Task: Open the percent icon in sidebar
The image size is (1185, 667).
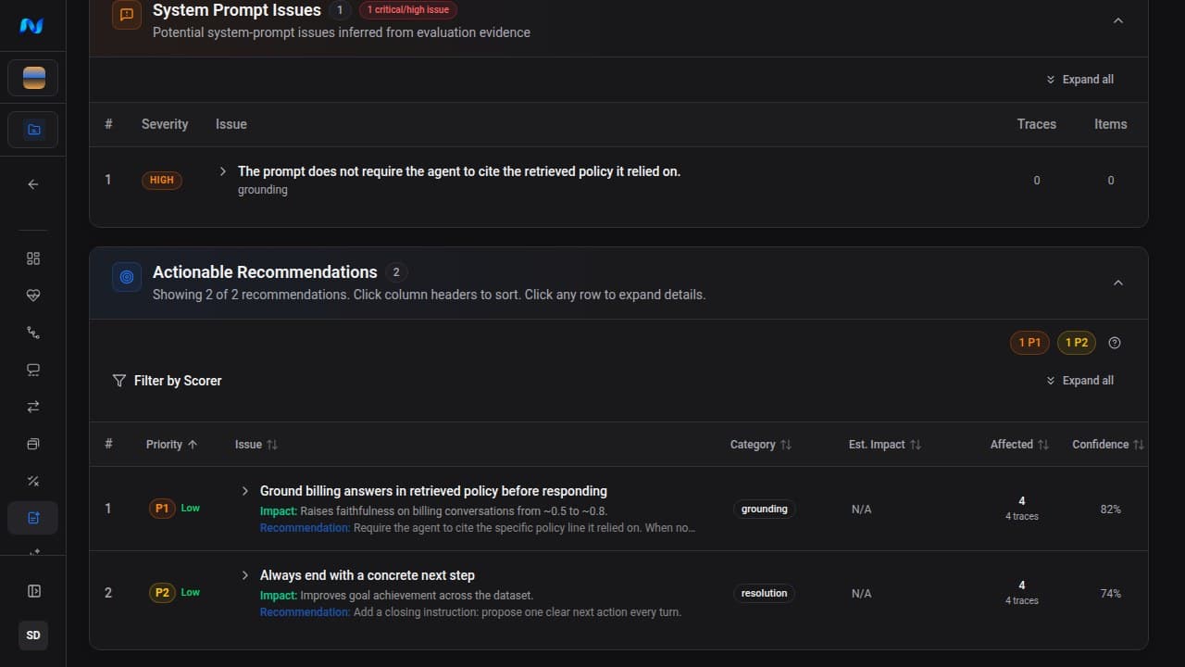Action: tap(33, 481)
